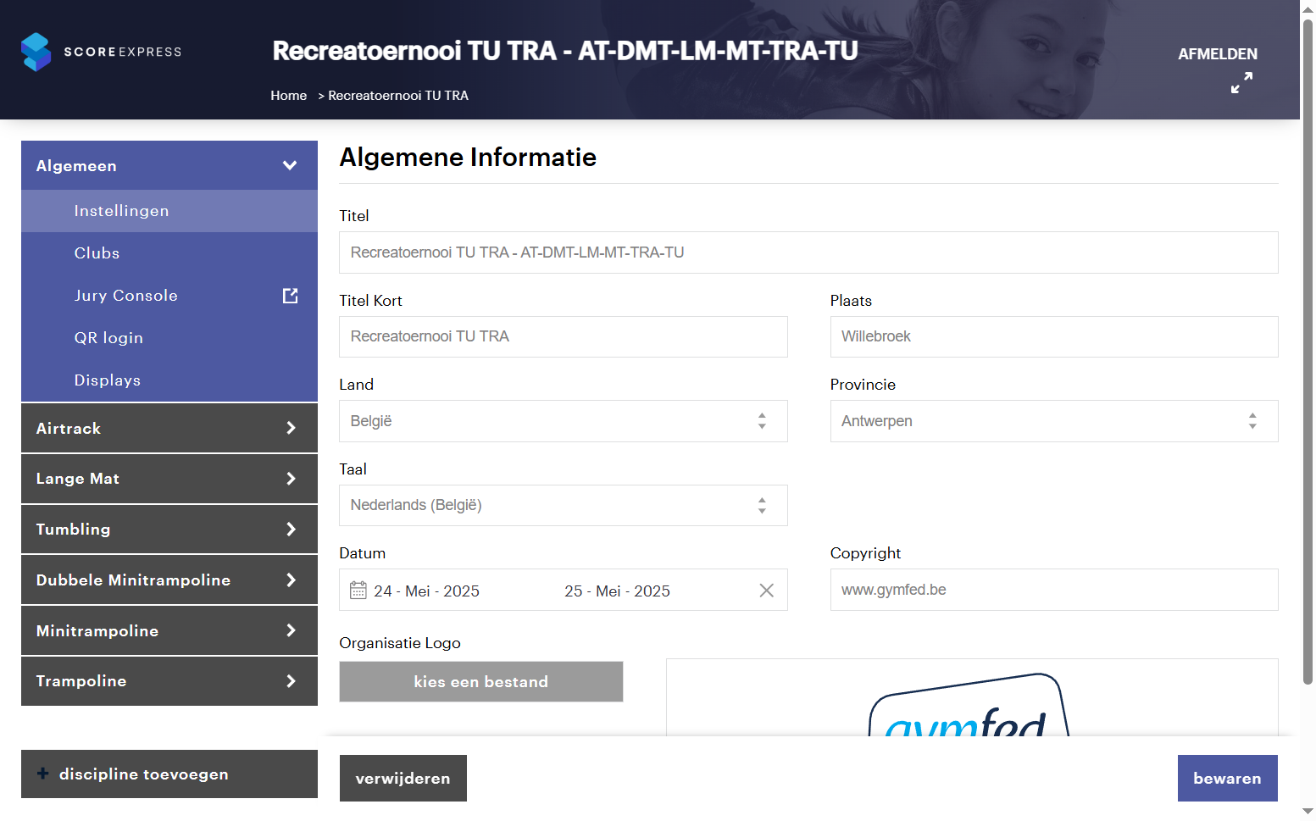
Task: Click the plus icon on discipline toevoegen
Action: coord(42,774)
